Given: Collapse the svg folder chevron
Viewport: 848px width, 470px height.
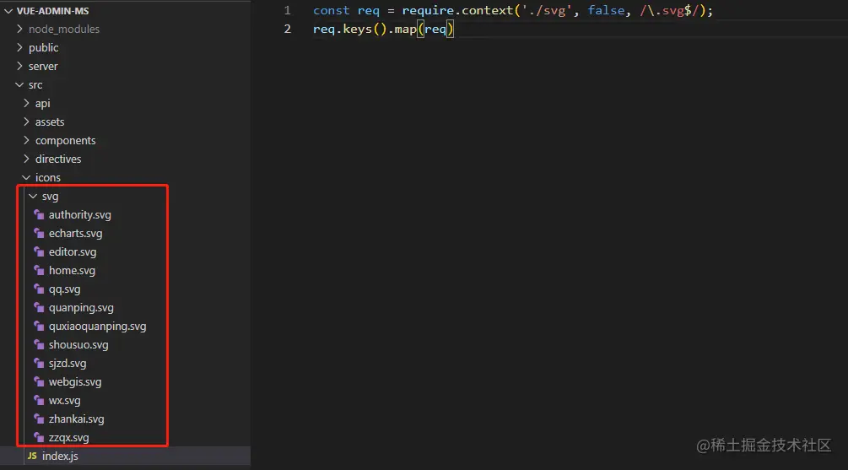Looking at the screenshot, I should 33,197.
